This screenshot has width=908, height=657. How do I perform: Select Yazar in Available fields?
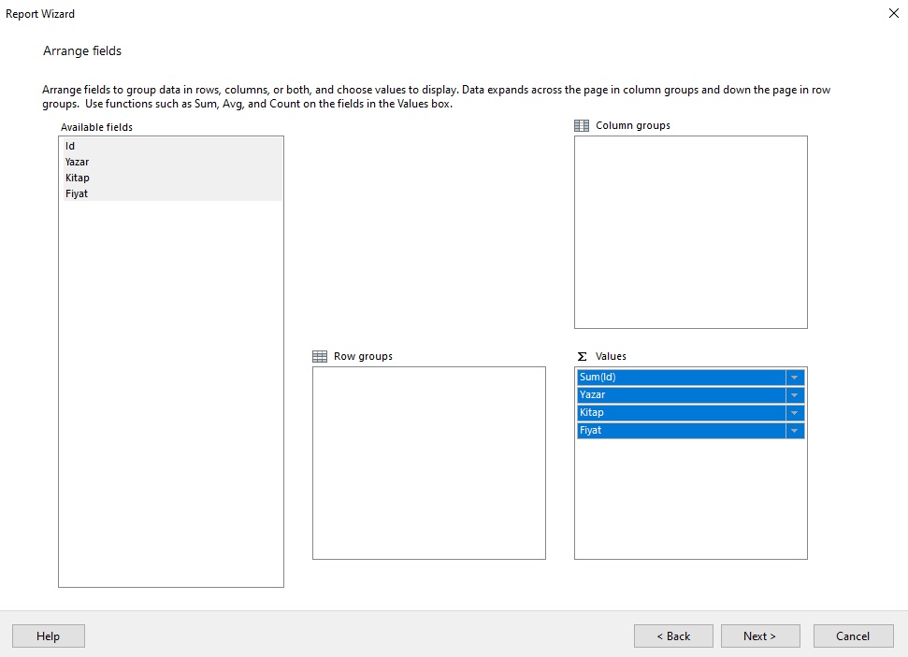pyautogui.click(x=171, y=162)
